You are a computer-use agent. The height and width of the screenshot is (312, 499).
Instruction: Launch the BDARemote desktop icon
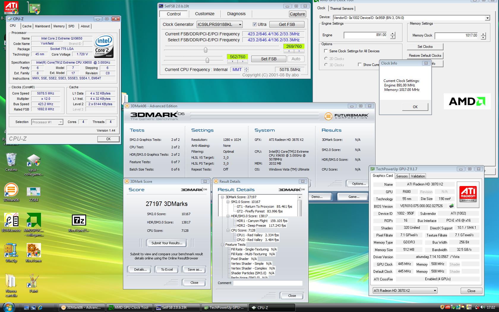(x=11, y=222)
